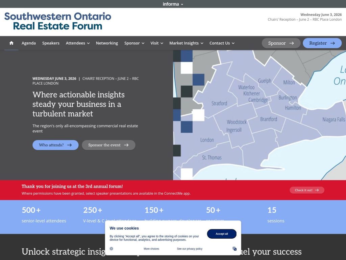Accept all cookies

pos(222,234)
